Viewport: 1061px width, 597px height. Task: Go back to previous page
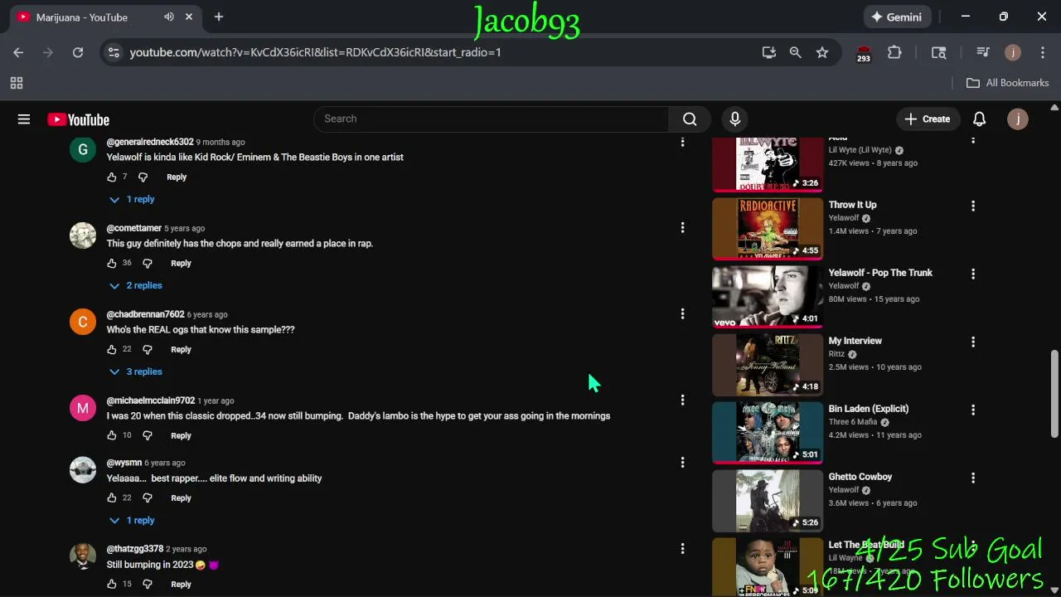[18, 52]
